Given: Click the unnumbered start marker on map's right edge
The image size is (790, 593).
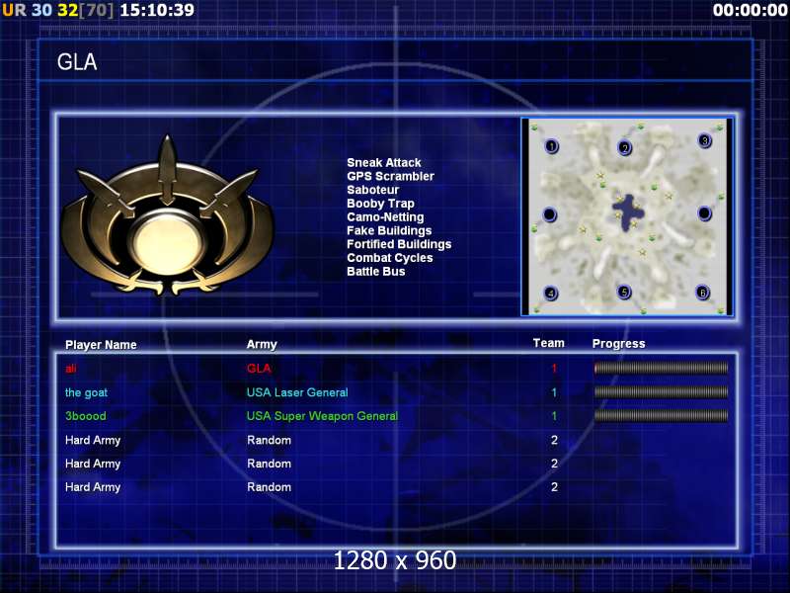Looking at the screenshot, I should point(704,213).
